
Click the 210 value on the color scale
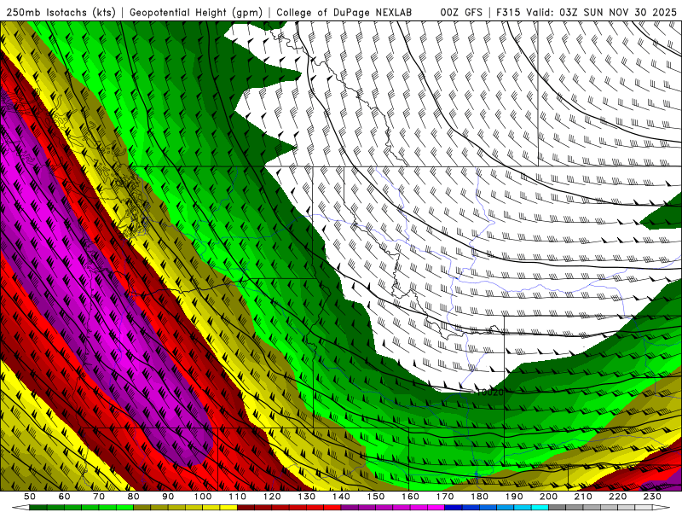point(583,497)
